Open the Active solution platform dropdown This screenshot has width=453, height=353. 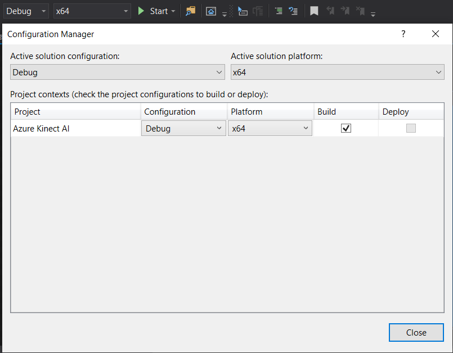tap(338, 72)
